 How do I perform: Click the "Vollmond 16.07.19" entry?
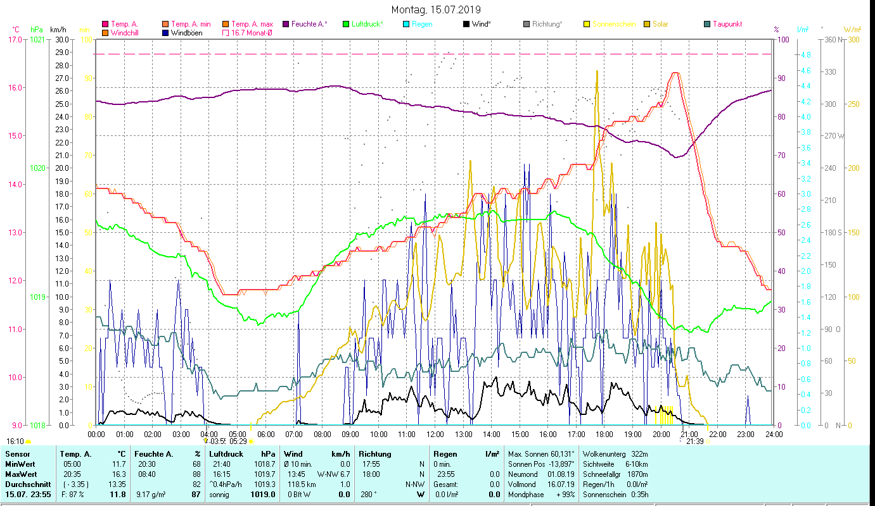pos(540,484)
